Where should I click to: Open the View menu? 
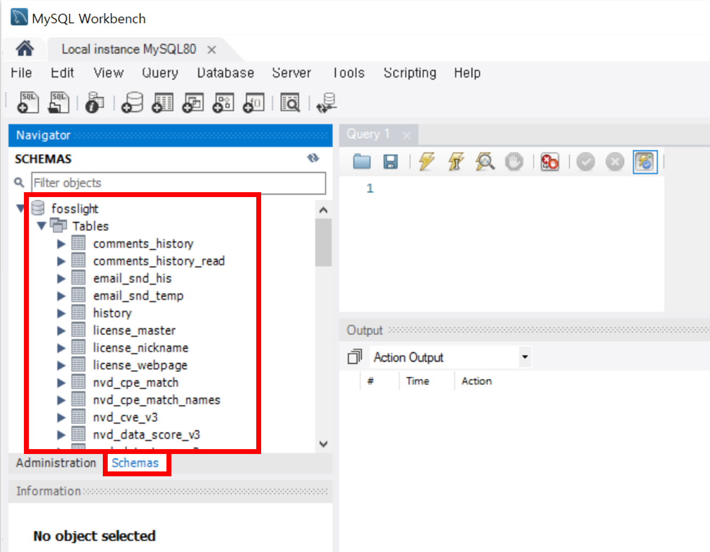pos(108,72)
